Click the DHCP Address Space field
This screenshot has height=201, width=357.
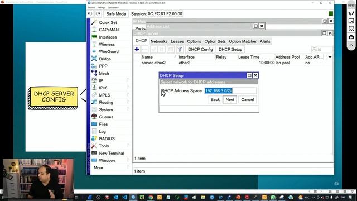tap(230, 90)
